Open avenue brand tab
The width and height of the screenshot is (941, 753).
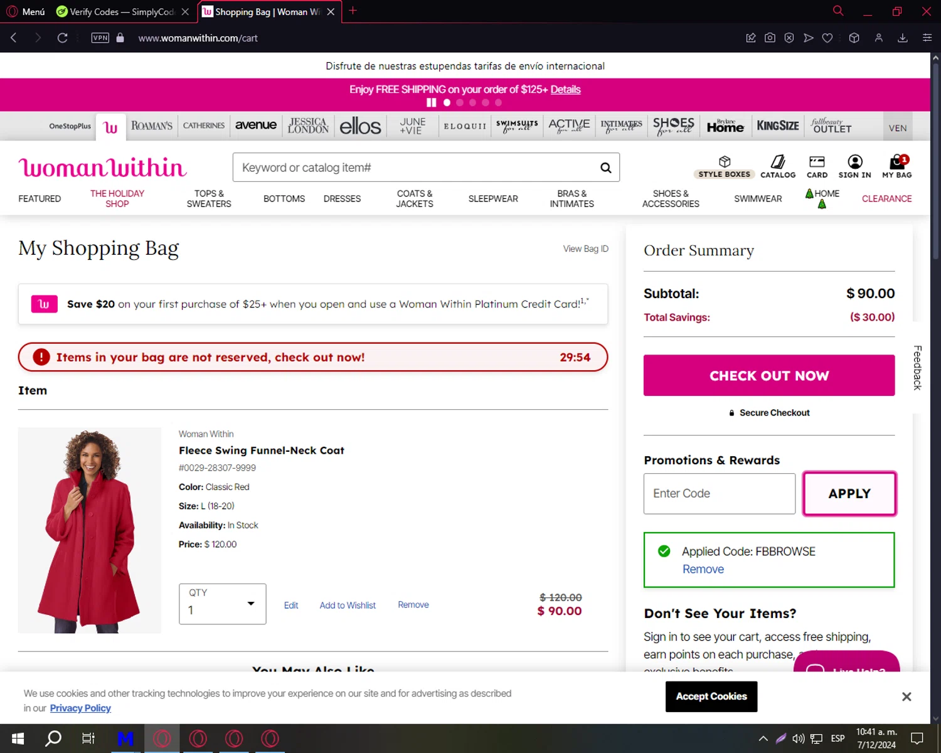click(x=256, y=125)
